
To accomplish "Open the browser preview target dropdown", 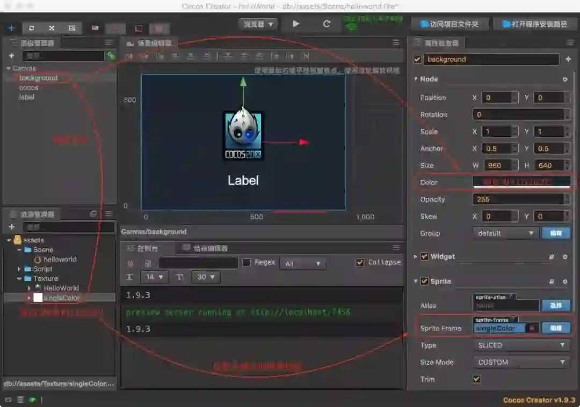I will (258, 24).
